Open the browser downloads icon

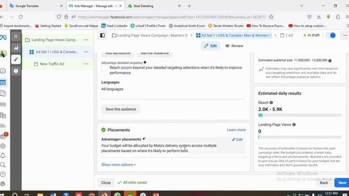[318, 17]
